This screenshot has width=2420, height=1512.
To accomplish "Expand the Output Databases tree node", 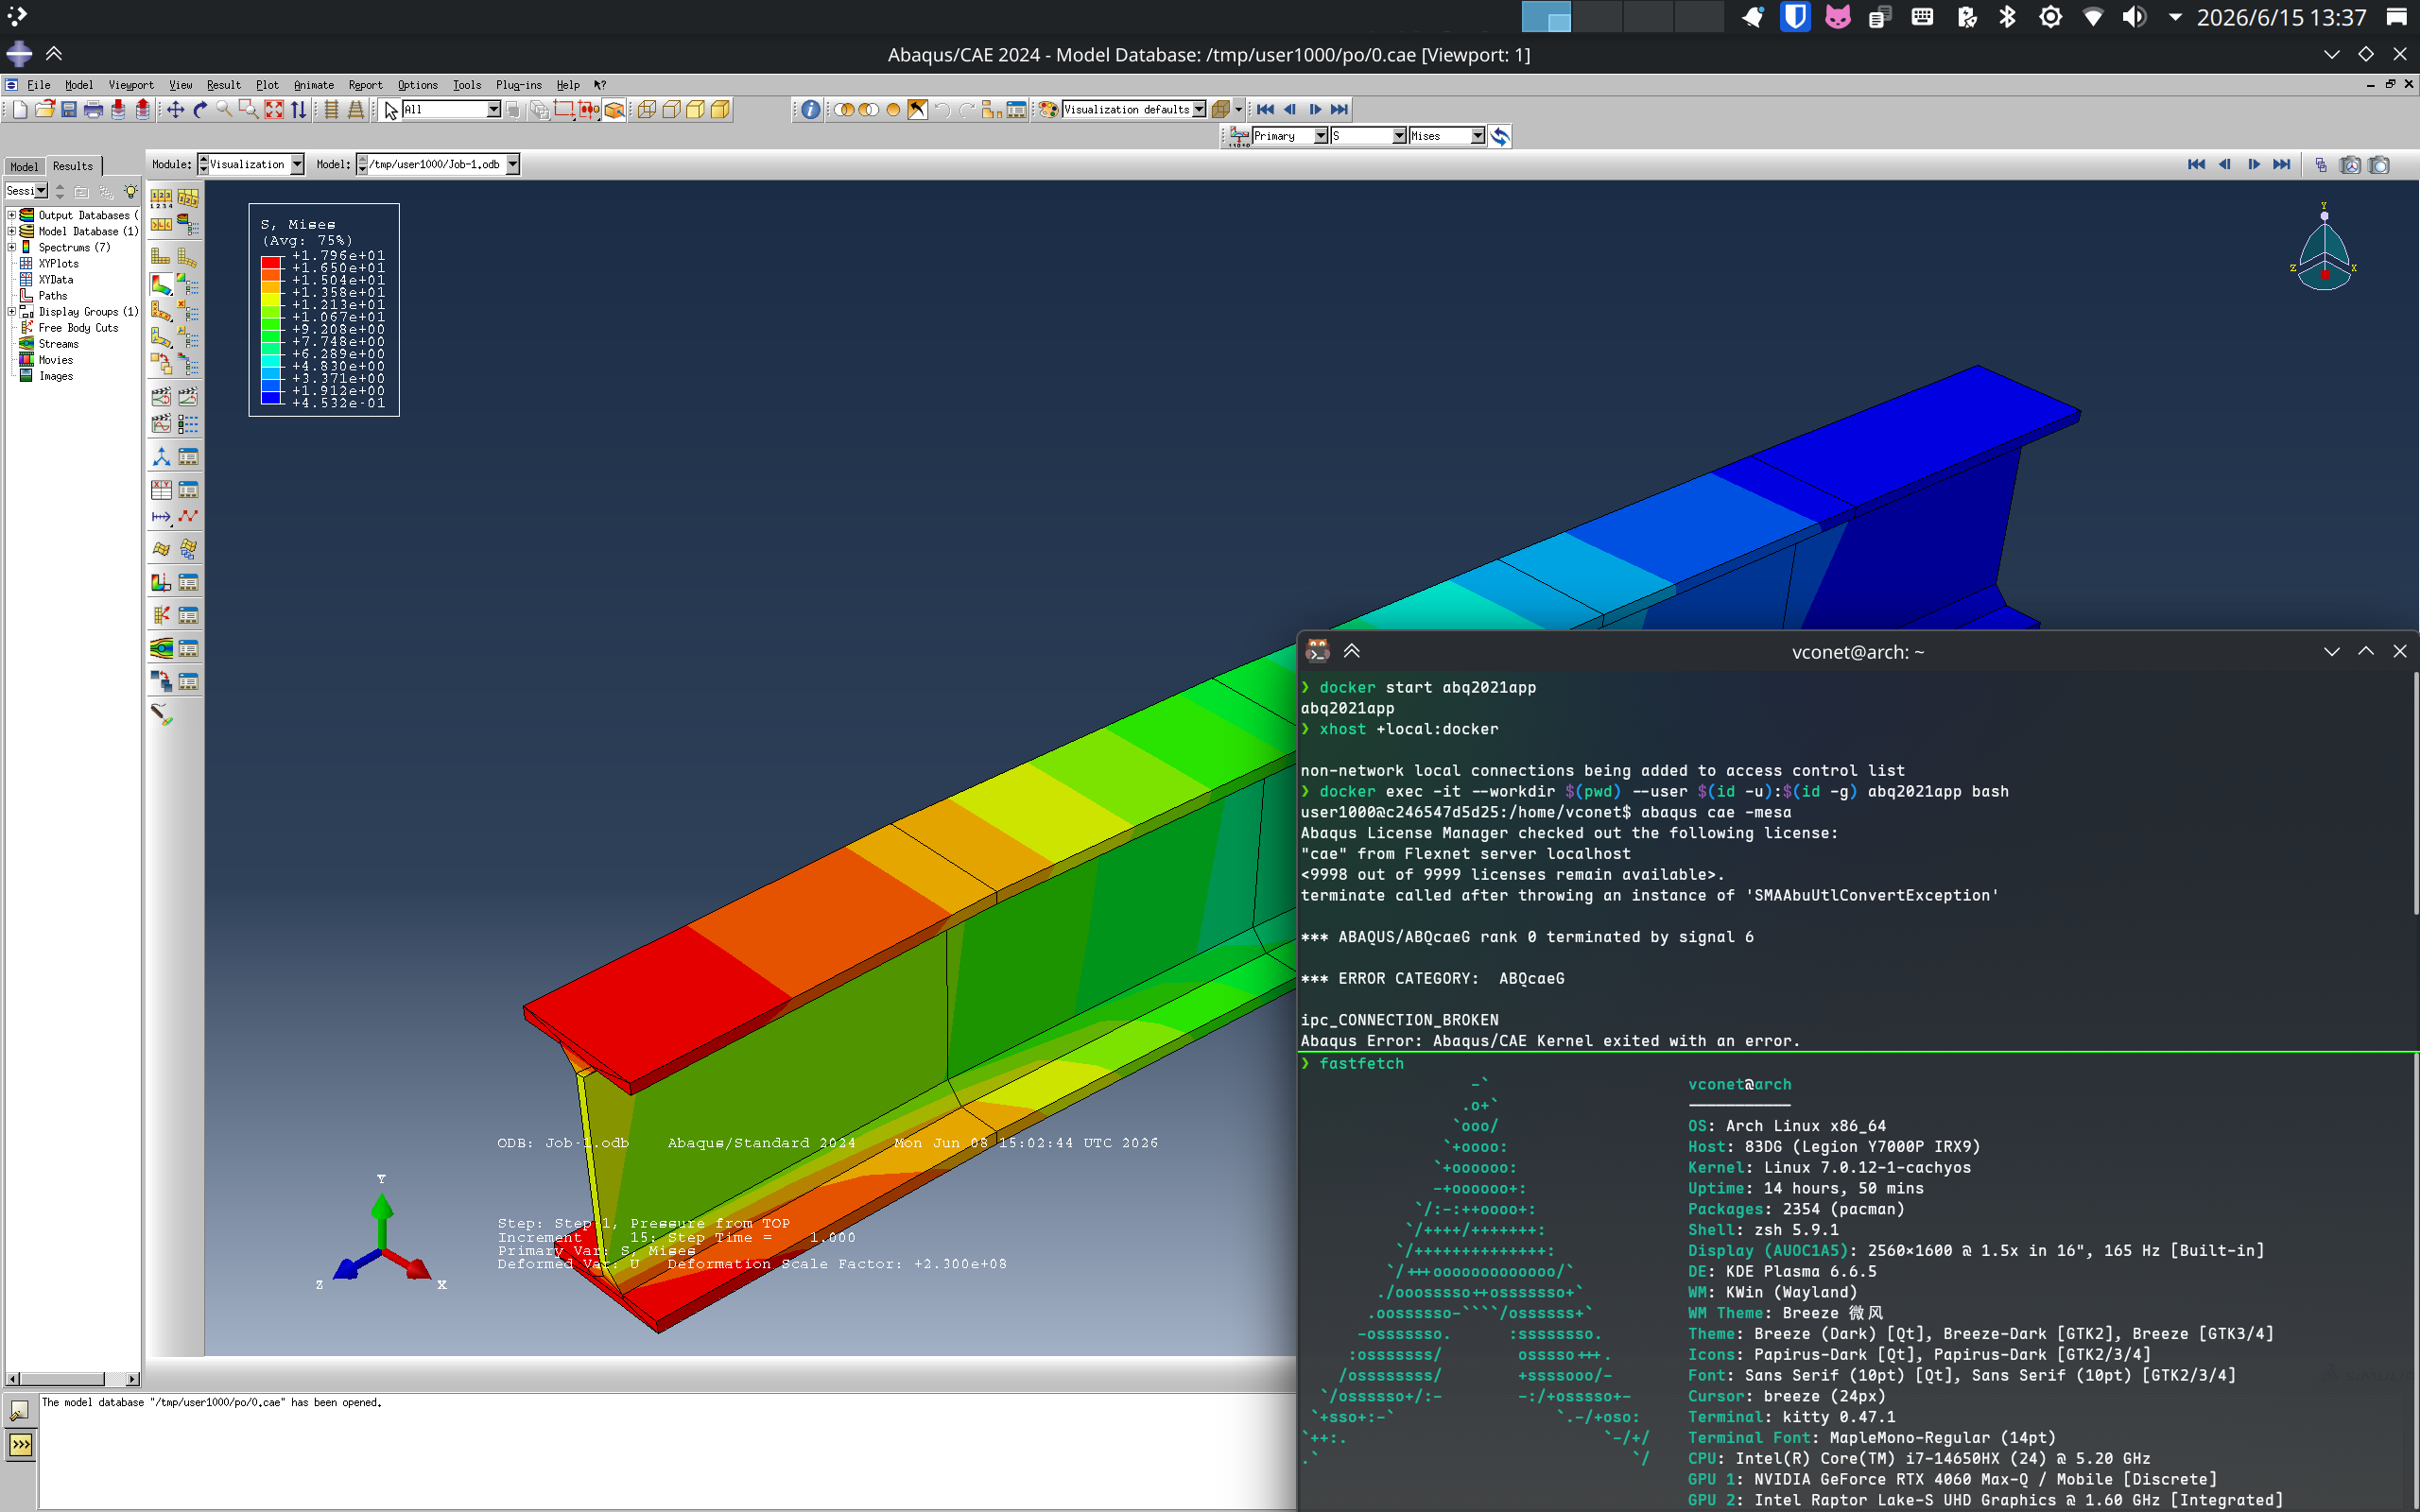I will [11, 215].
